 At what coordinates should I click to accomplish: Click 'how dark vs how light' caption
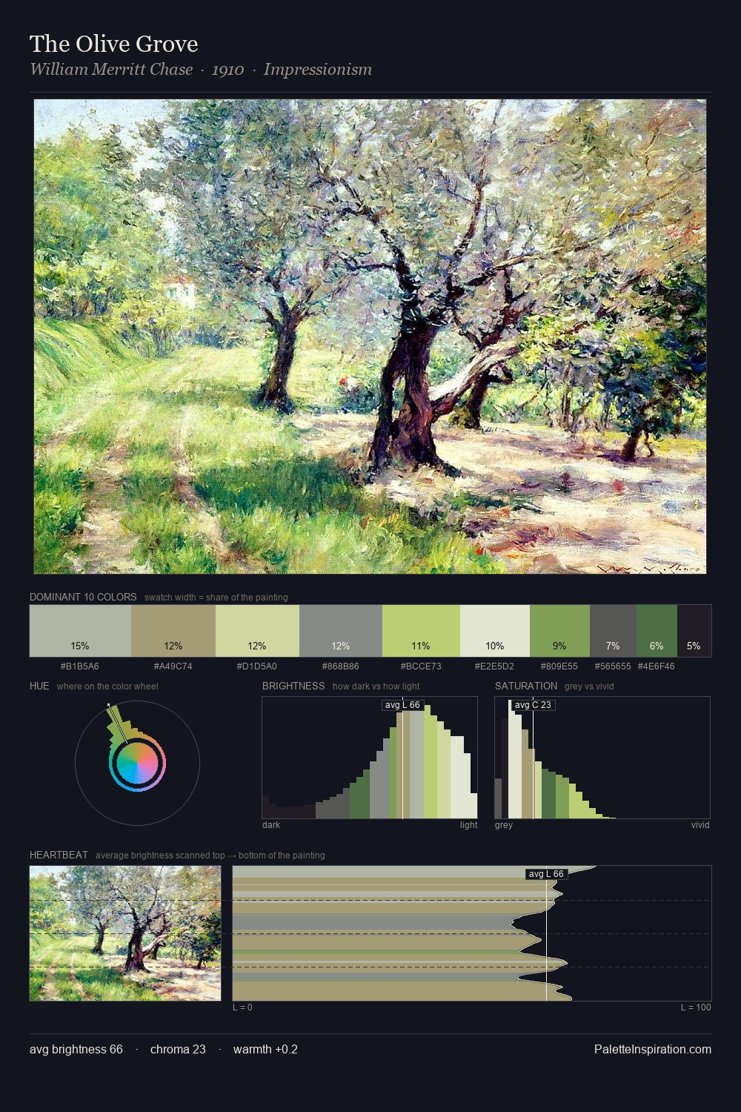click(x=376, y=686)
